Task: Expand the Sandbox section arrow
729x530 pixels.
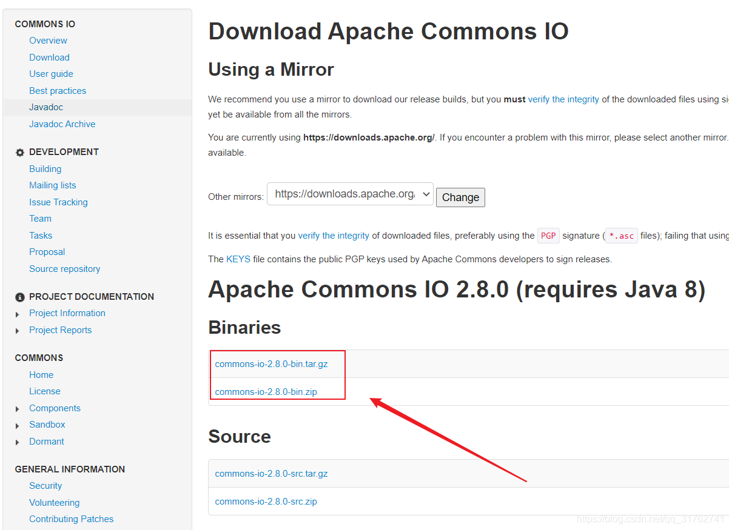Action: pos(18,426)
